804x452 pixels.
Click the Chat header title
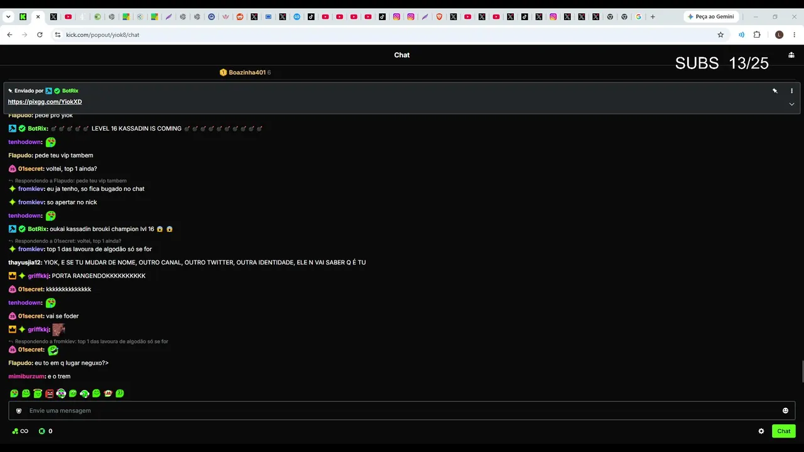(402, 55)
